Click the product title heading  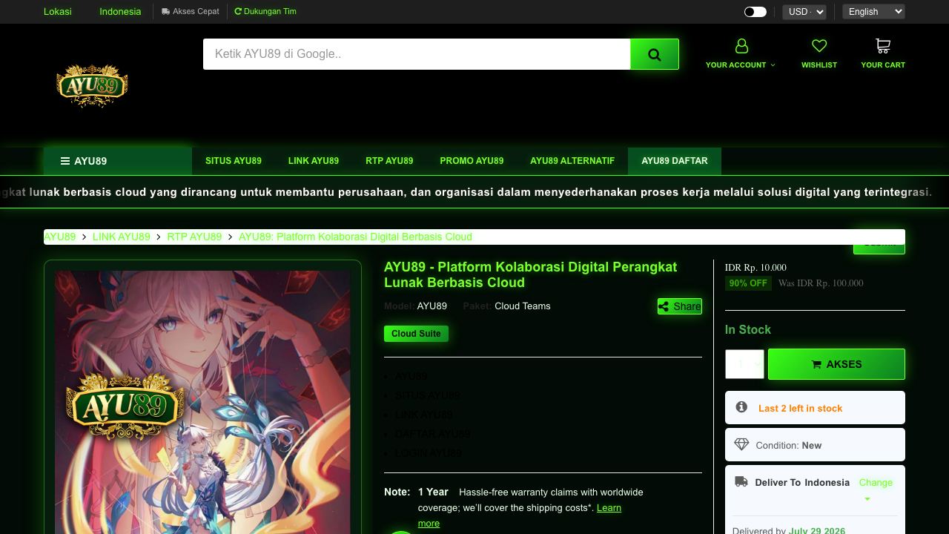pyautogui.click(x=531, y=274)
